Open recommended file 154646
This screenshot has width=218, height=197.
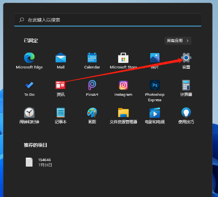(39, 162)
